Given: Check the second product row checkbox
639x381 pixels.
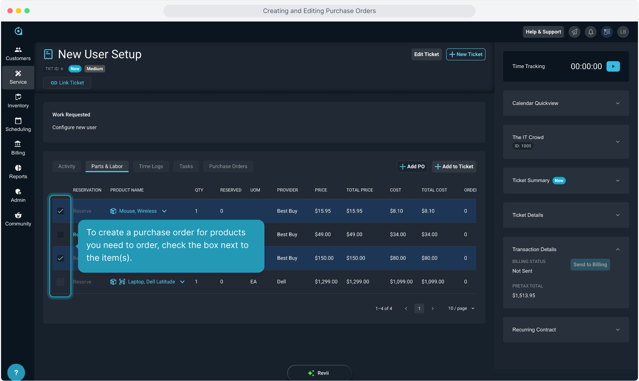Looking at the screenshot, I should pos(60,235).
